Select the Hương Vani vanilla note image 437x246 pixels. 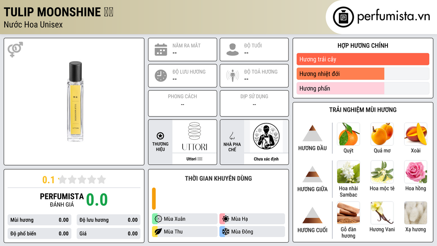coord(382,213)
